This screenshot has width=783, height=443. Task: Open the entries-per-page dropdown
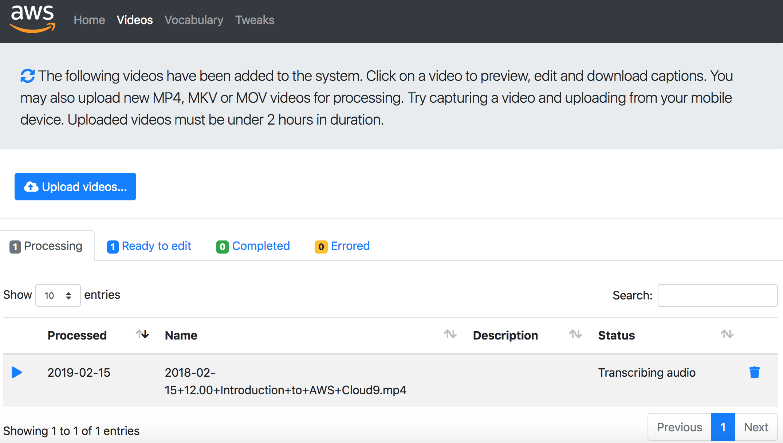[58, 295]
